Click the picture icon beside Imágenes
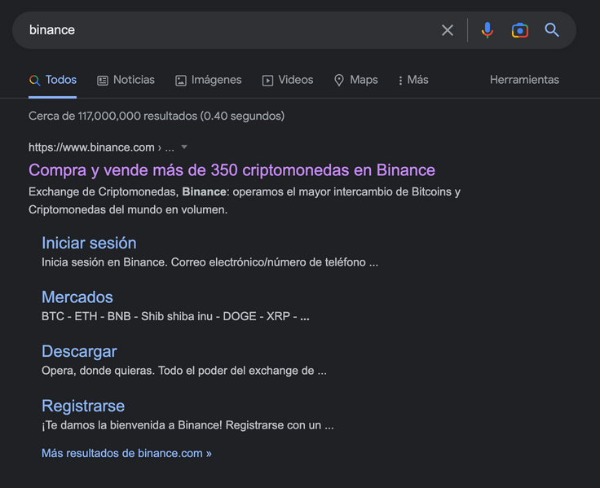The width and height of the screenshot is (600, 488). pos(181,80)
